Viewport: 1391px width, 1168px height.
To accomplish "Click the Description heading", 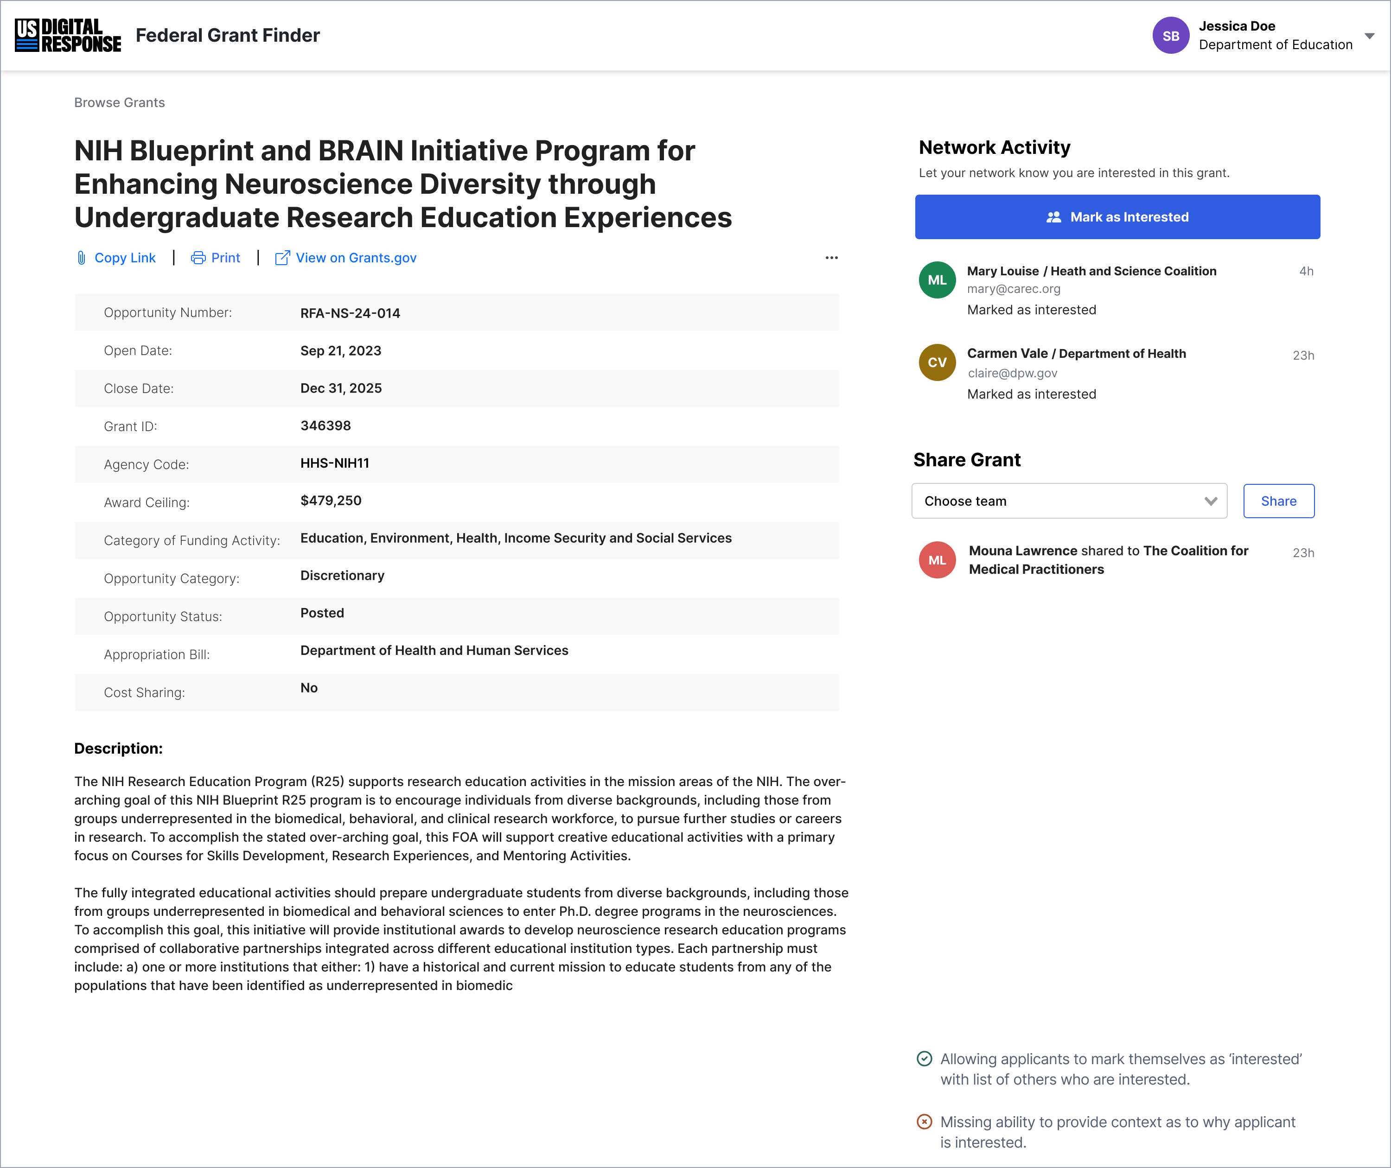I will tap(119, 748).
